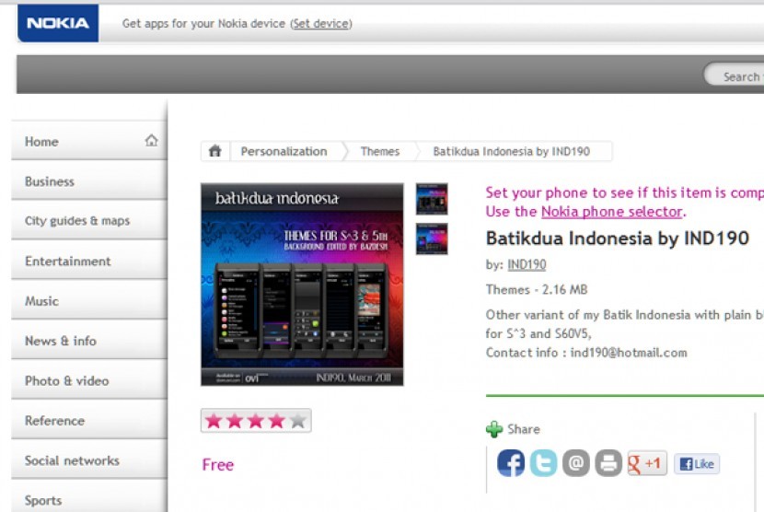Open News & info category
This screenshot has height=512, width=764.
coord(89,341)
